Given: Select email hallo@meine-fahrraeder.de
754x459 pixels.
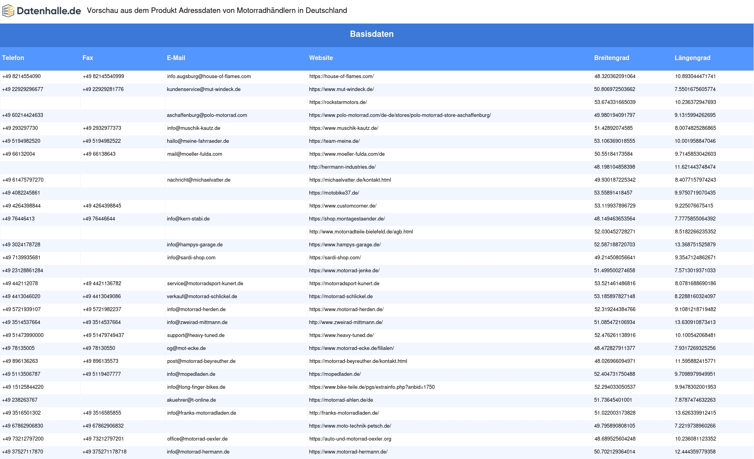Looking at the screenshot, I should [x=198, y=141].
